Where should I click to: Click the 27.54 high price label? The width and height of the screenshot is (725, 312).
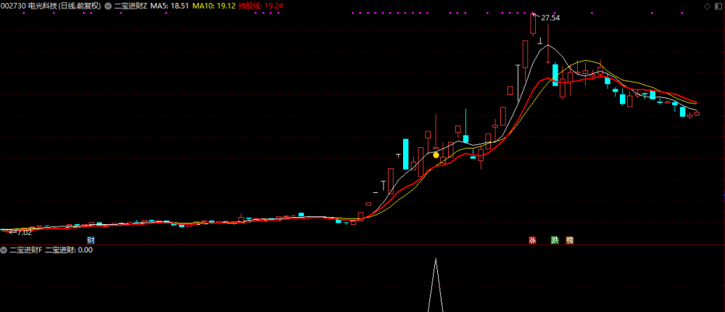coord(550,18)
